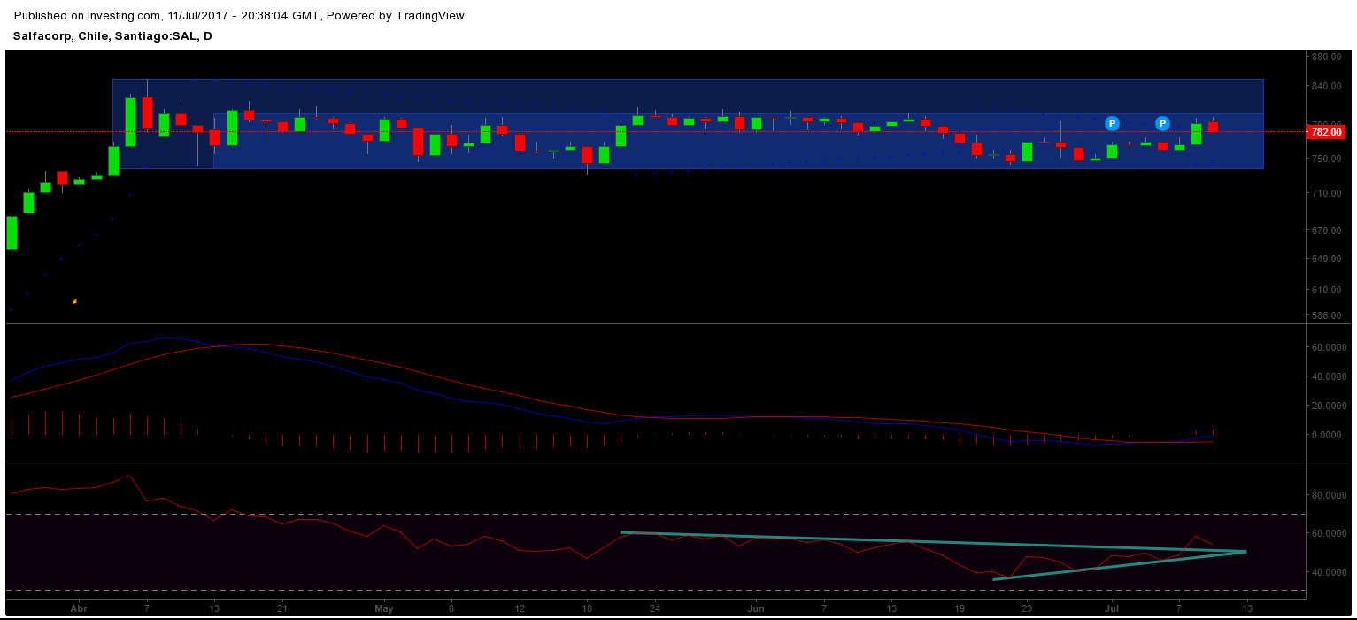Click the Published on Investing.com header text
The width and height of the screenshot is (1357, 620).
click(240, 15)
